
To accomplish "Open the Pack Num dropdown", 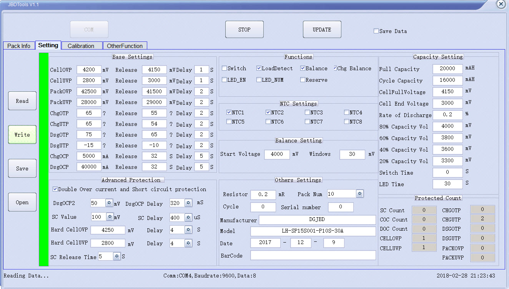I will coord(360,194).
